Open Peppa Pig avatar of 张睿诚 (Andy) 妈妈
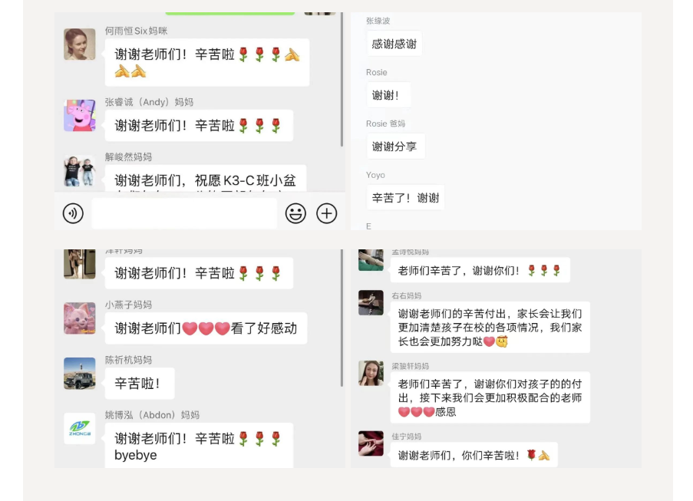Image resolution: width=693 pixels, height=501 pixels. click(80, 115)
